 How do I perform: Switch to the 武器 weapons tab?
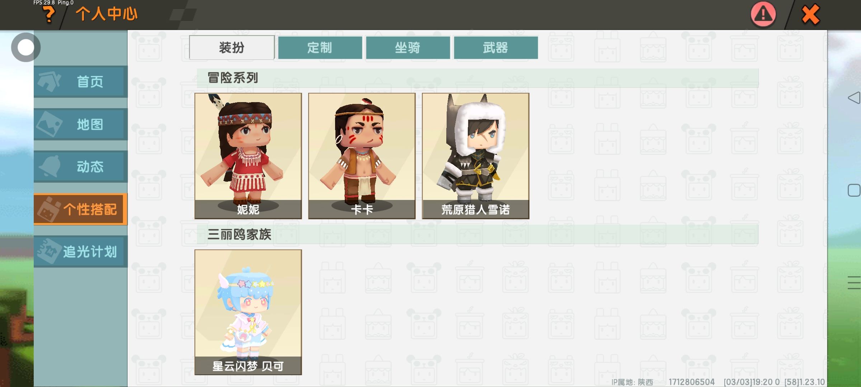click(496, 47)
